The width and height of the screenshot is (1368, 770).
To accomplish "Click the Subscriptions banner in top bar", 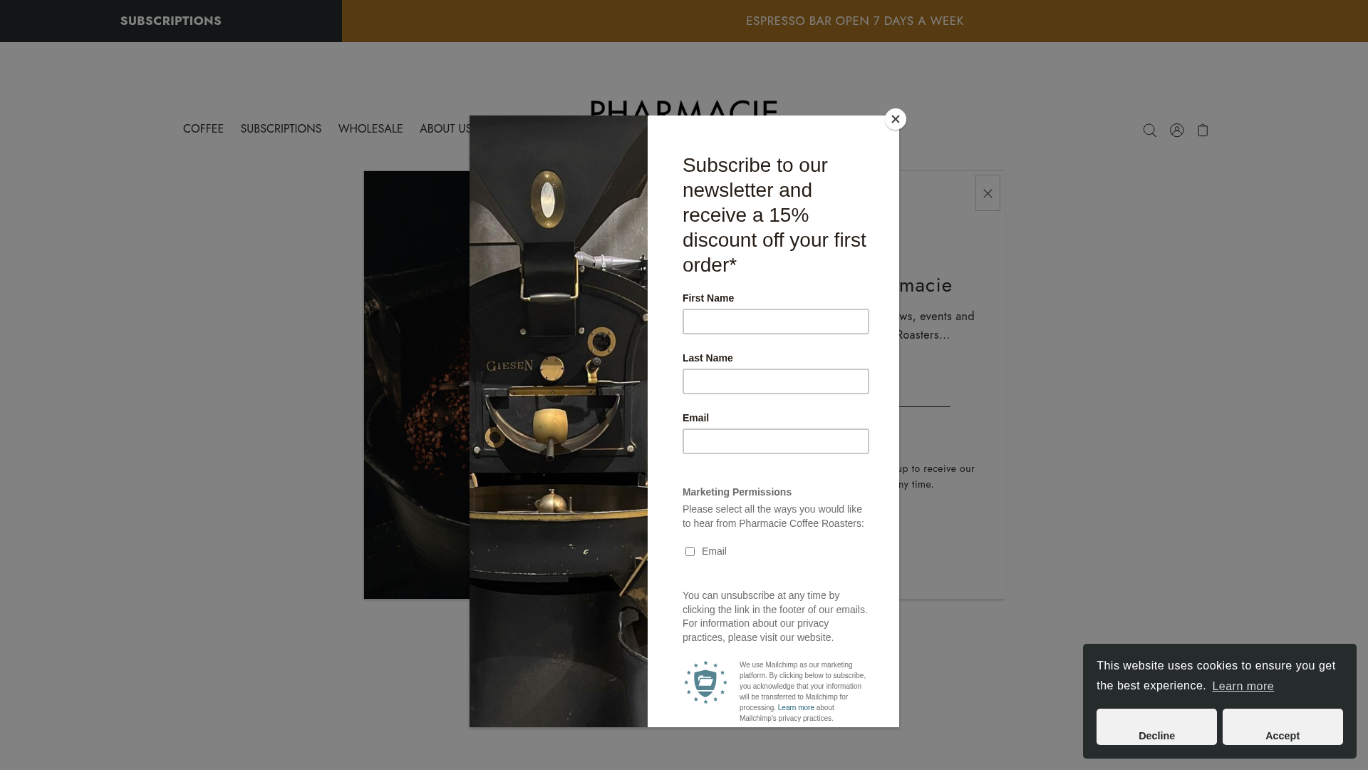I will pyautogui.click(x=171, y=21).
